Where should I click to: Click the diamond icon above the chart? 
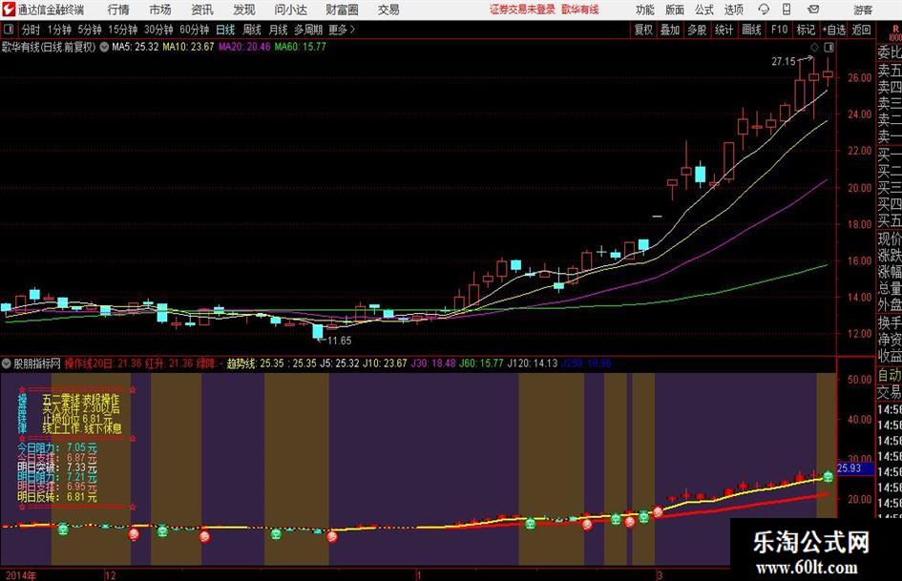(x=814, y=47)
